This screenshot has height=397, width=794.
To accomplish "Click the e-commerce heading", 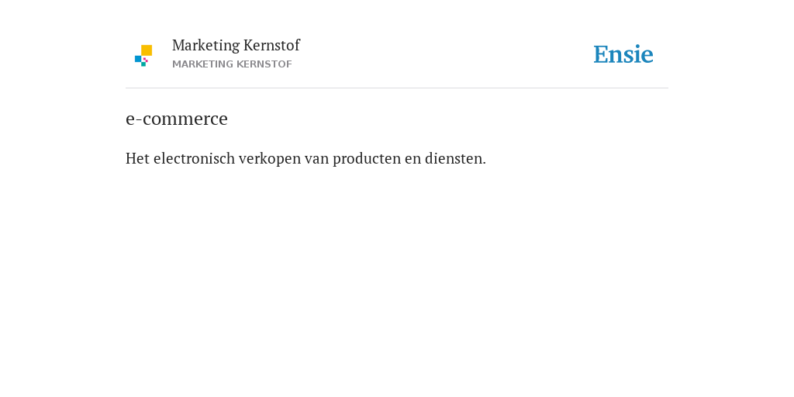I will pos(177,119).
